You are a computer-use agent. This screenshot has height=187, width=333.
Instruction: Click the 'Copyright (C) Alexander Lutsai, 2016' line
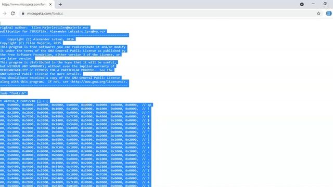click(41, 39)
